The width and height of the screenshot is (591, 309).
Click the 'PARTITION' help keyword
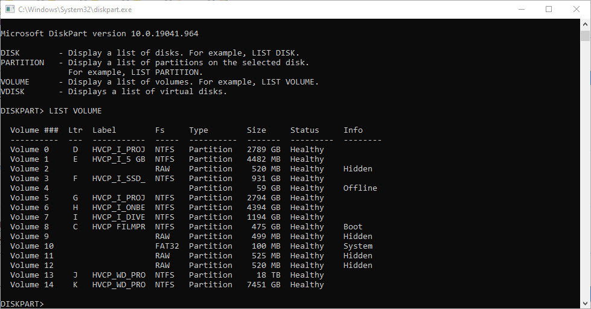(x=22, y=63)
